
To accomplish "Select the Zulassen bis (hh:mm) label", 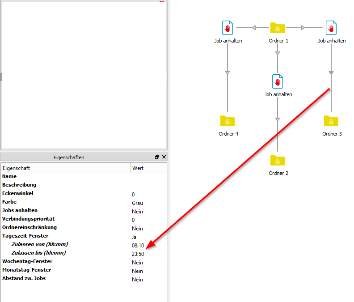I will (x=38, y=253).
